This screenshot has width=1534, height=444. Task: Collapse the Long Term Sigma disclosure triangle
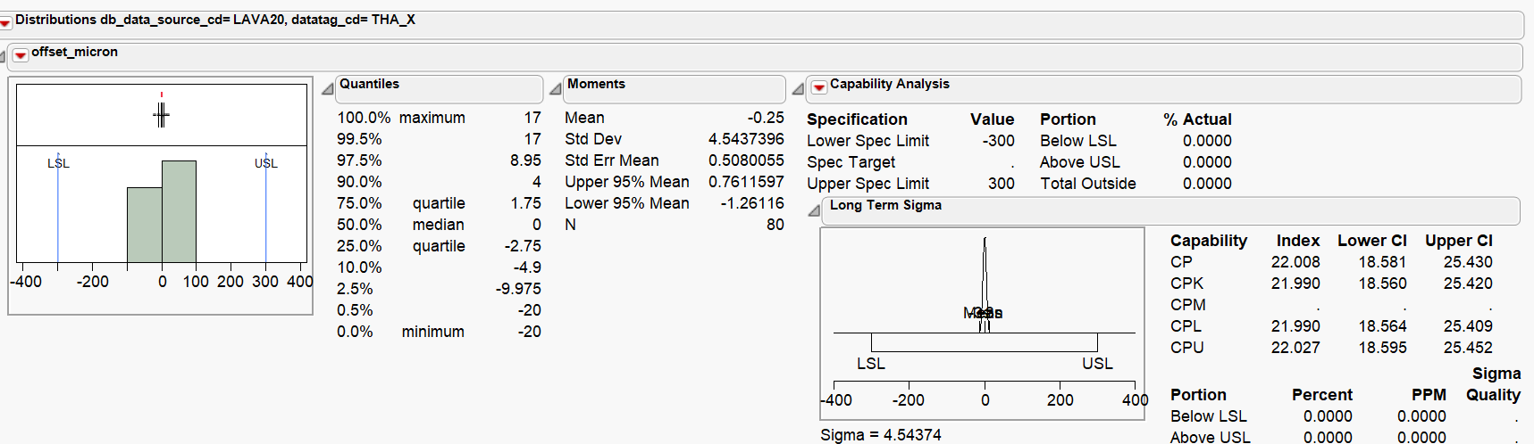814,210
